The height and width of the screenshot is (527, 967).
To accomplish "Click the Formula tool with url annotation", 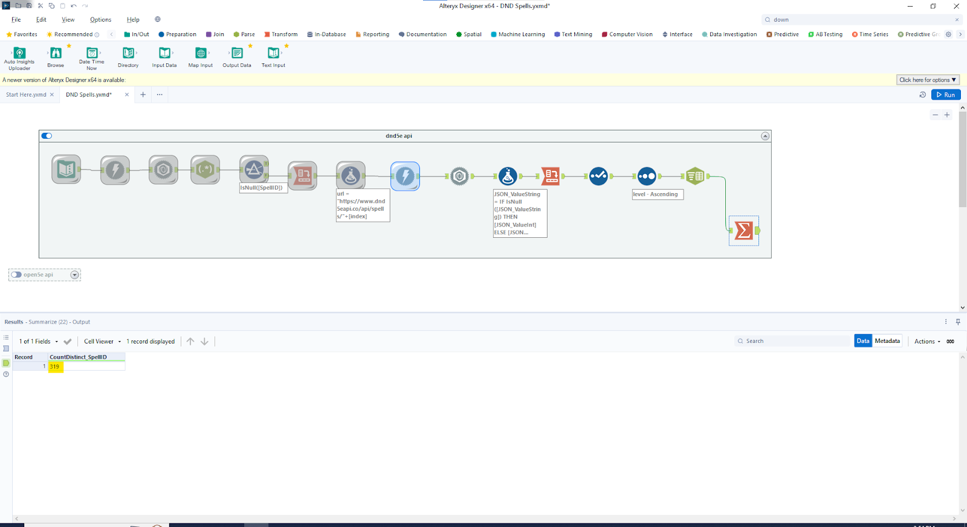I will (351, 176).
